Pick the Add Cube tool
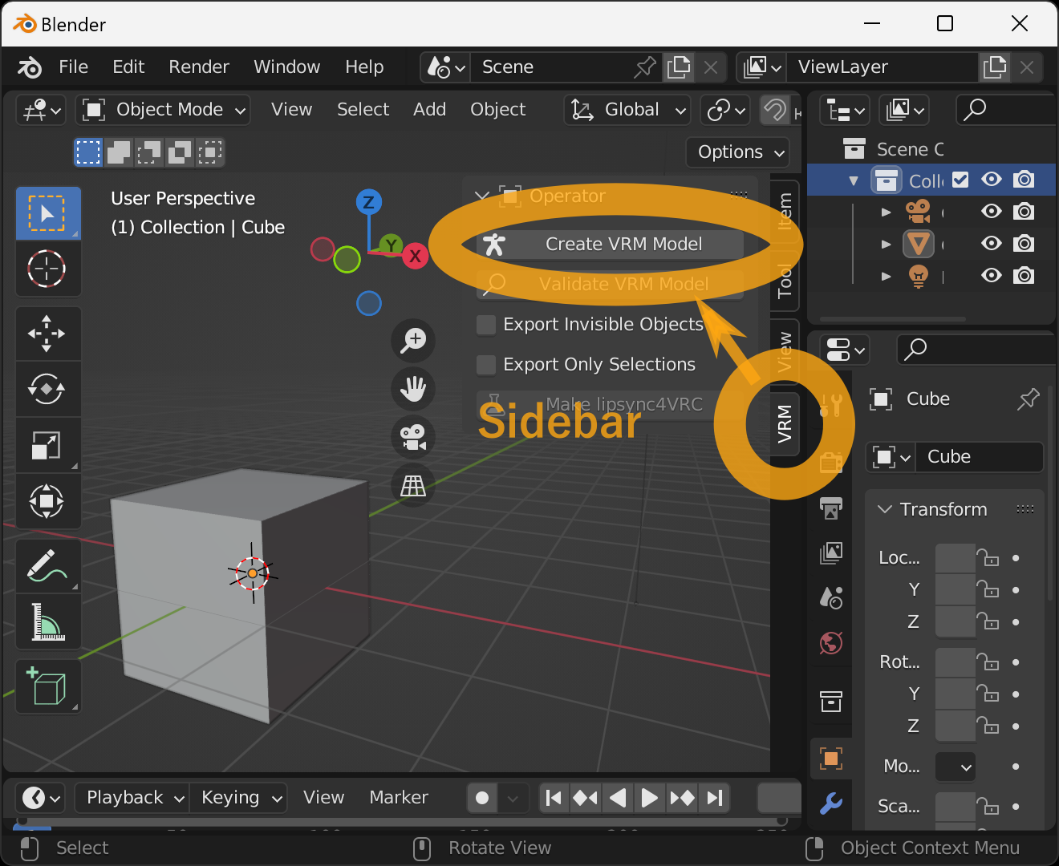 [47, 686]
